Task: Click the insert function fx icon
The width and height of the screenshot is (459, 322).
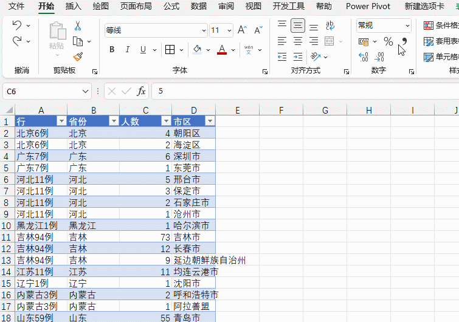Action: point(141,91)
